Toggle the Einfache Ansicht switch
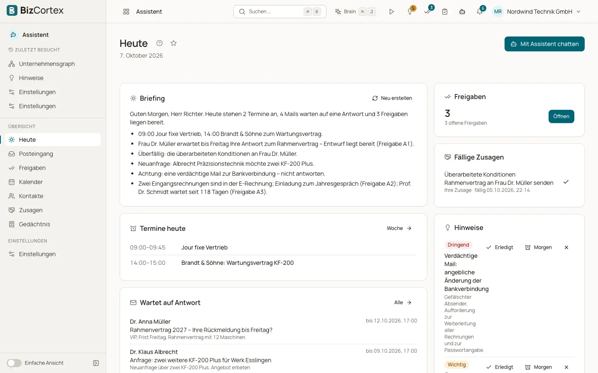Image resolution: width=598 pixels, height=373 pixels. [14, 363]
